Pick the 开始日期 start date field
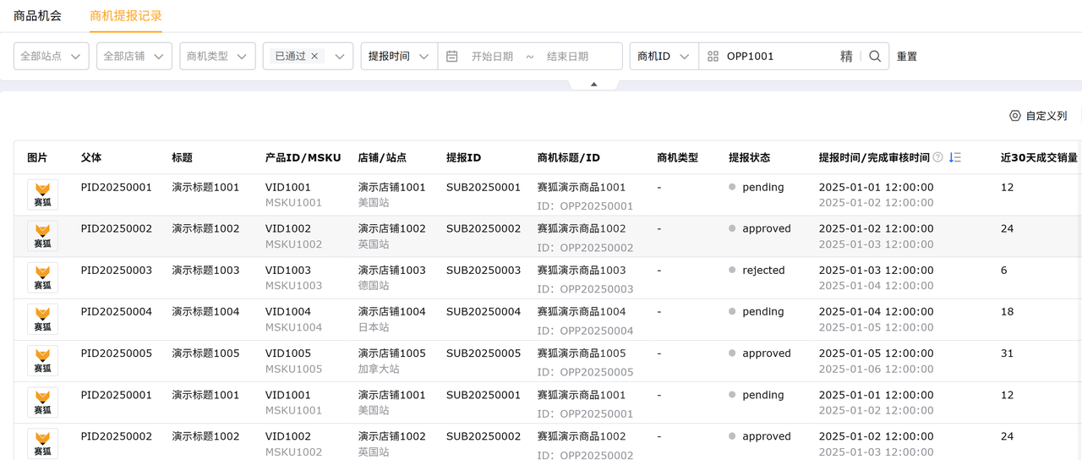The height and width of the screenshot is (460, 1082). 492,57
